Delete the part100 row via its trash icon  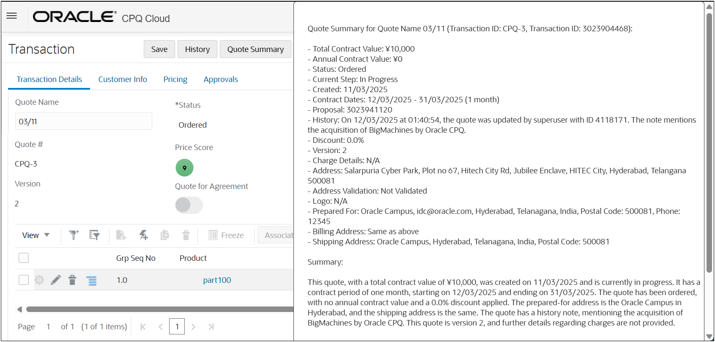click(72, 280)
